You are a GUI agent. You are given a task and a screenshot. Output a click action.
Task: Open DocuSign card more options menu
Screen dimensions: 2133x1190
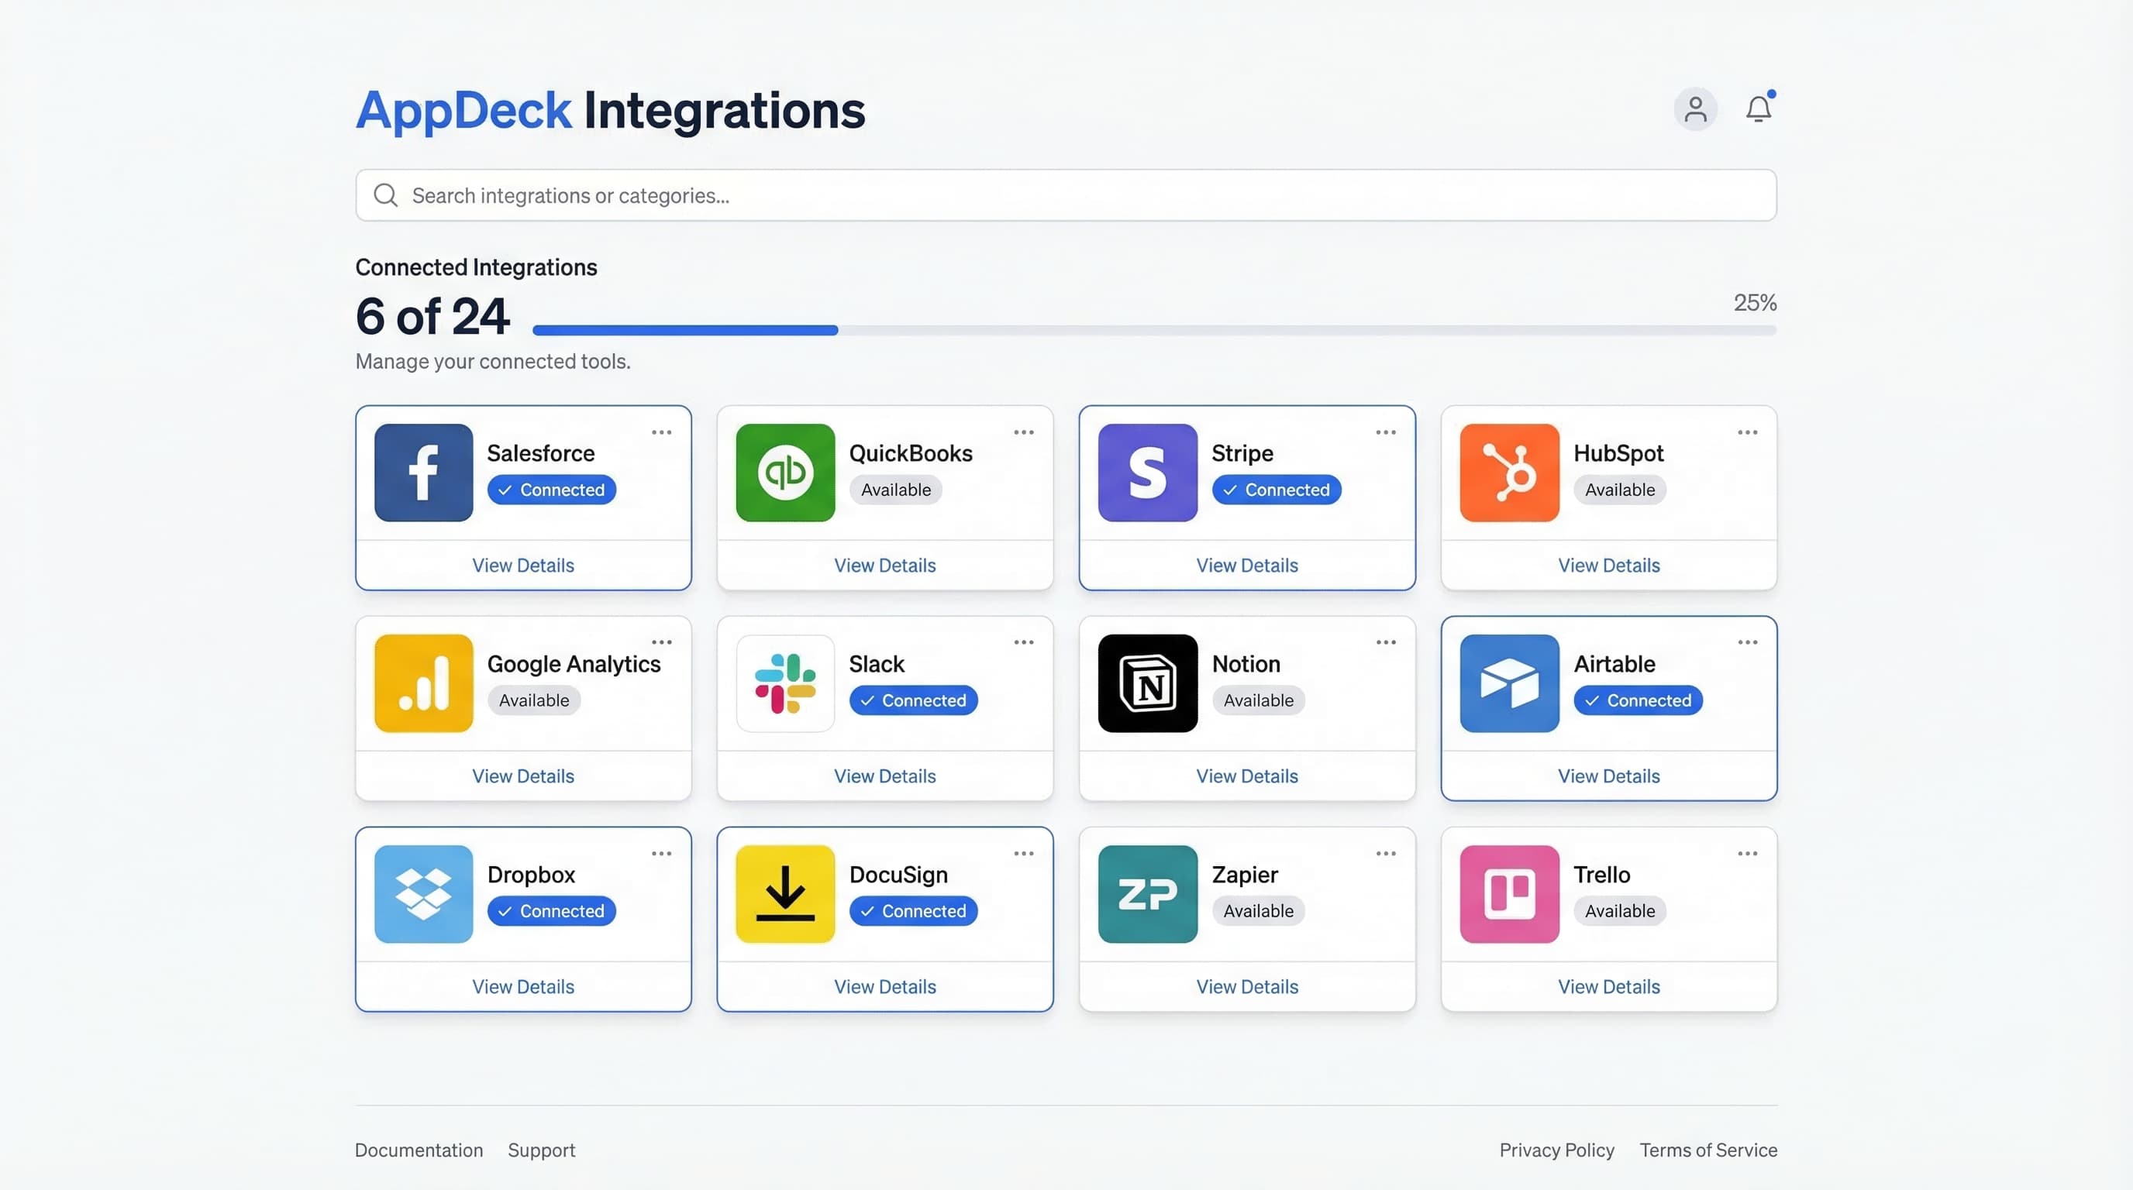[1023, 853]
